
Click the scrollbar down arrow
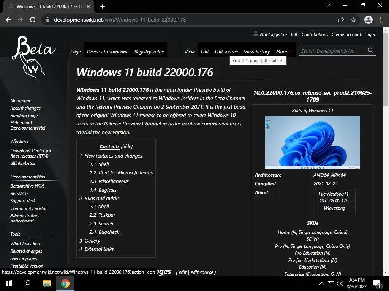386,272
